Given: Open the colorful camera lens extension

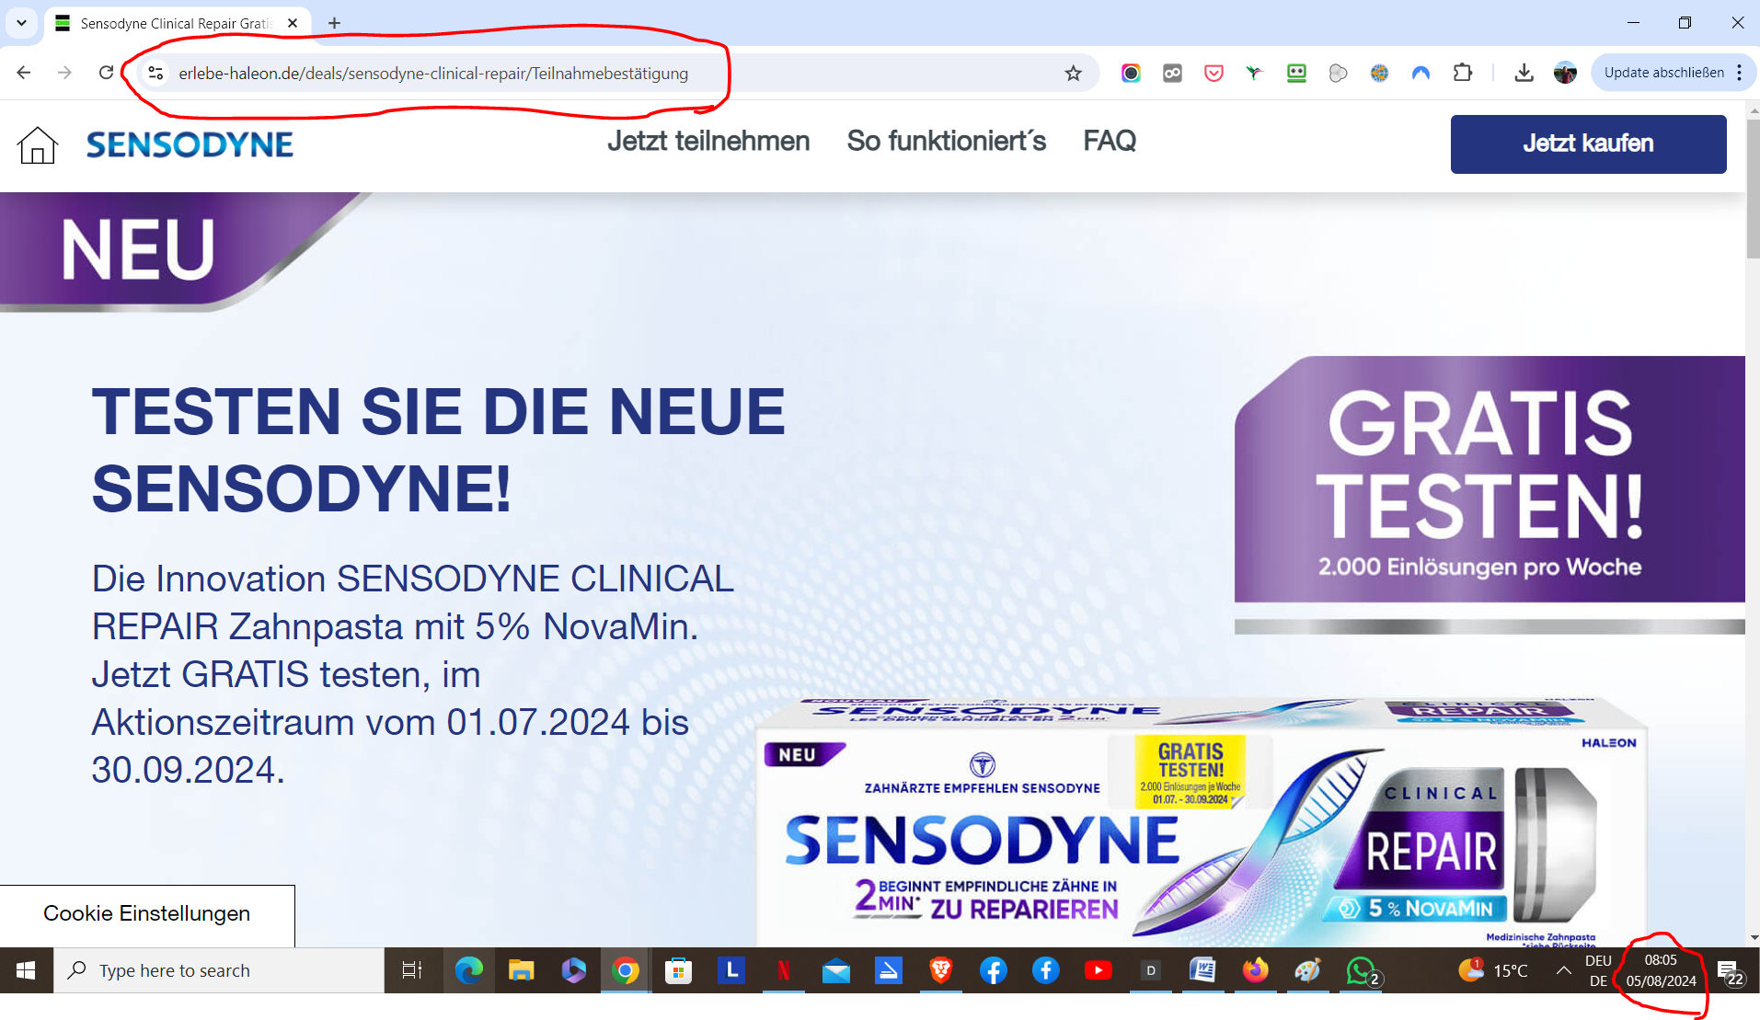Looking at the screenshot, I should coord(1131,73).
